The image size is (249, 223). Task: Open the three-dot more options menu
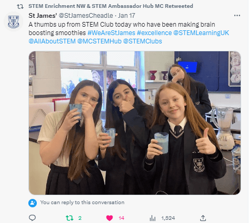click(237, 16)
